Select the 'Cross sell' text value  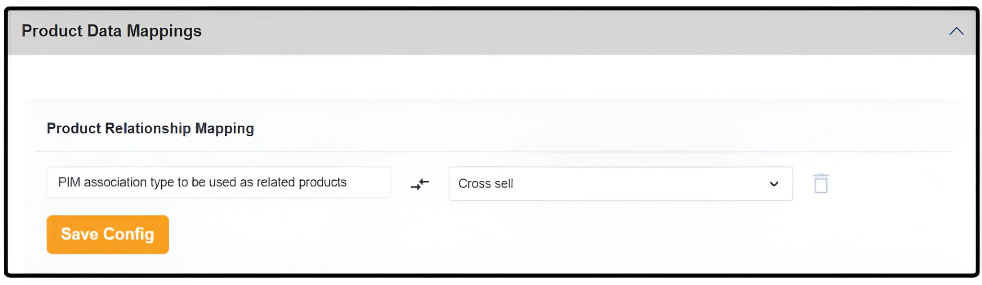pyautogui.click(x=486, y=184)
